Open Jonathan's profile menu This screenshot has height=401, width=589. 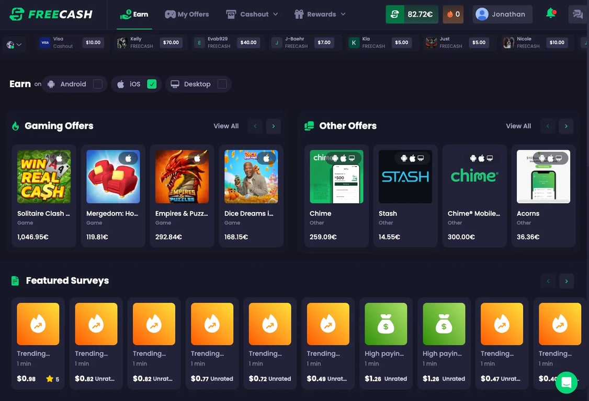(502, 14)
